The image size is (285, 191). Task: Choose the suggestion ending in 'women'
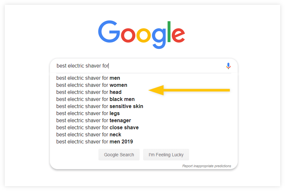(x=92, y=85)
